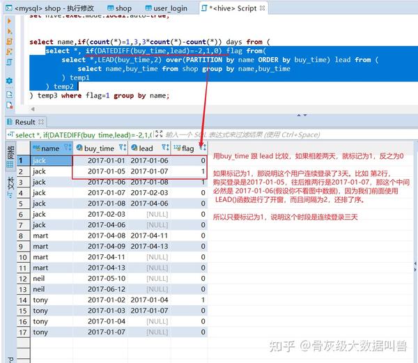
Task: Click the side panel arrows at right edge
Action: click(x=415, y=267)
